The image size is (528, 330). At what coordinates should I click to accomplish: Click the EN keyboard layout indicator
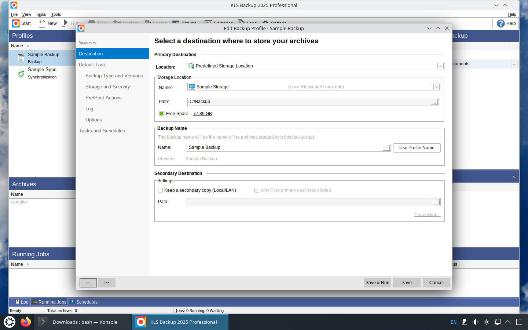pos(454,322)
